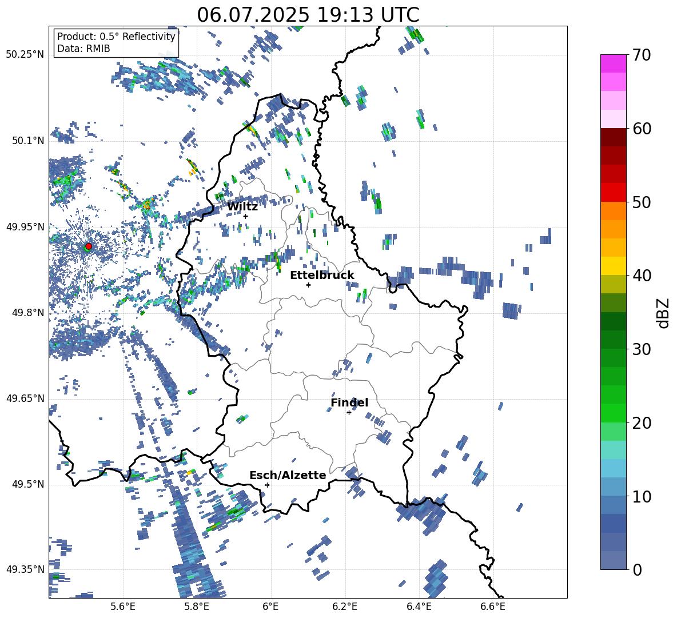The image size is (677, 618).
Task: Pick the bright red swatch just above 50 dBZ
Action: pos(613,193)
